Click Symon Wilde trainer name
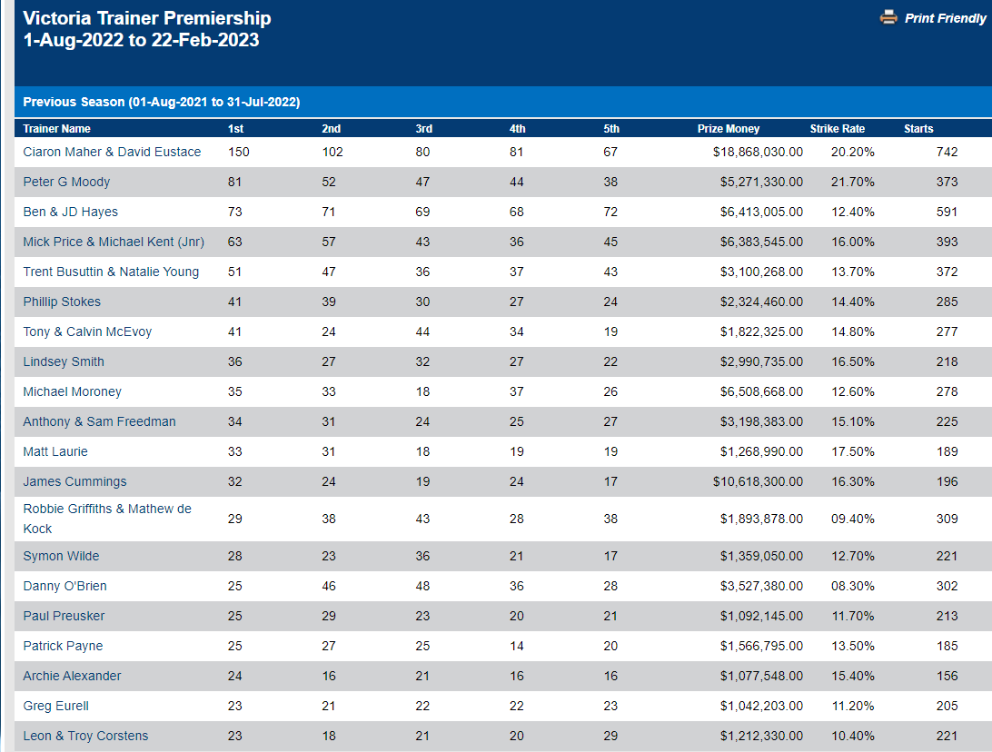992x752 pixels. 61,556
